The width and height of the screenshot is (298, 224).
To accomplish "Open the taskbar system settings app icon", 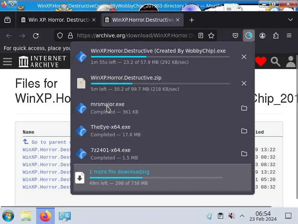I will (x=64, y=216).
